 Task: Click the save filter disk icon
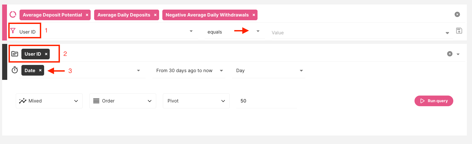pyautogui.click(x=459, y=31)
